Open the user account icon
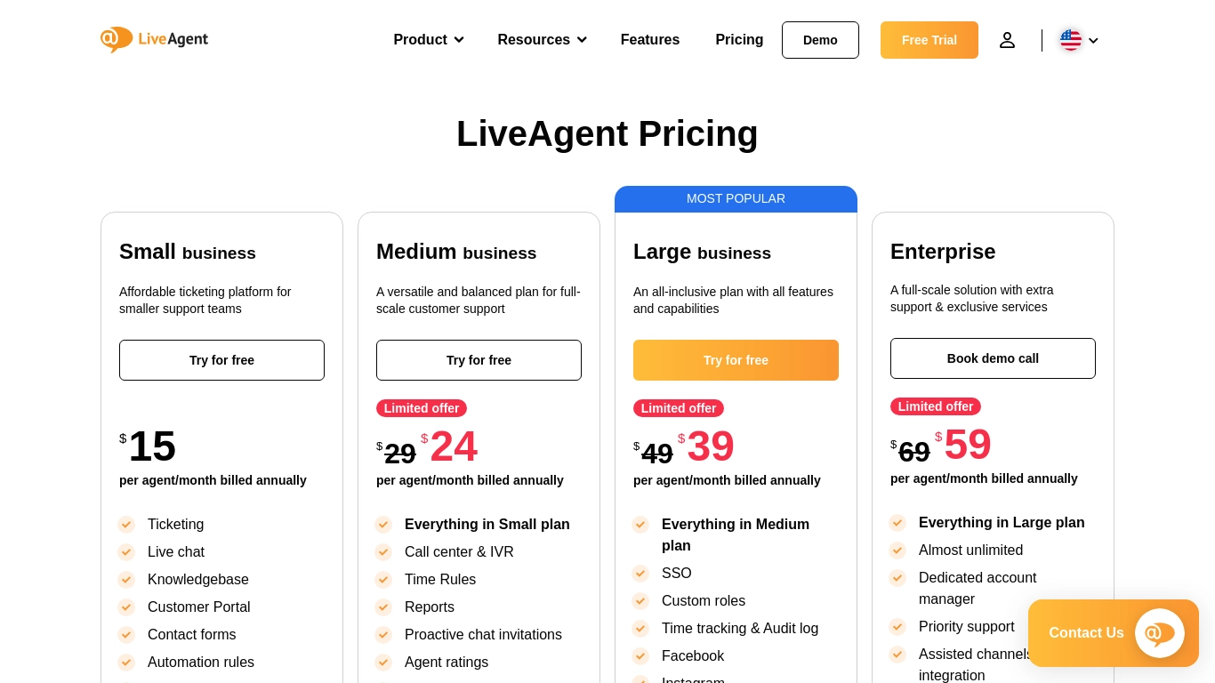Screen dimensions: 1215x683 1007,40
